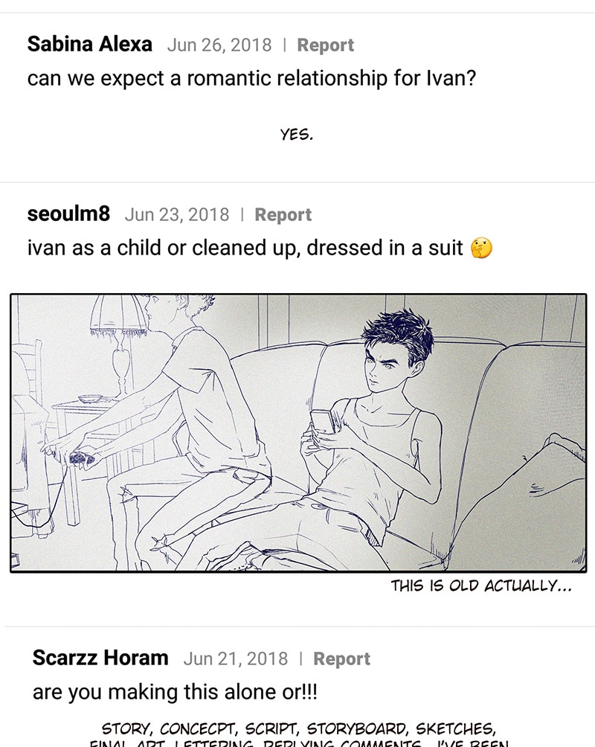Select the Jun 21, 2018 date

click(235, 659)
